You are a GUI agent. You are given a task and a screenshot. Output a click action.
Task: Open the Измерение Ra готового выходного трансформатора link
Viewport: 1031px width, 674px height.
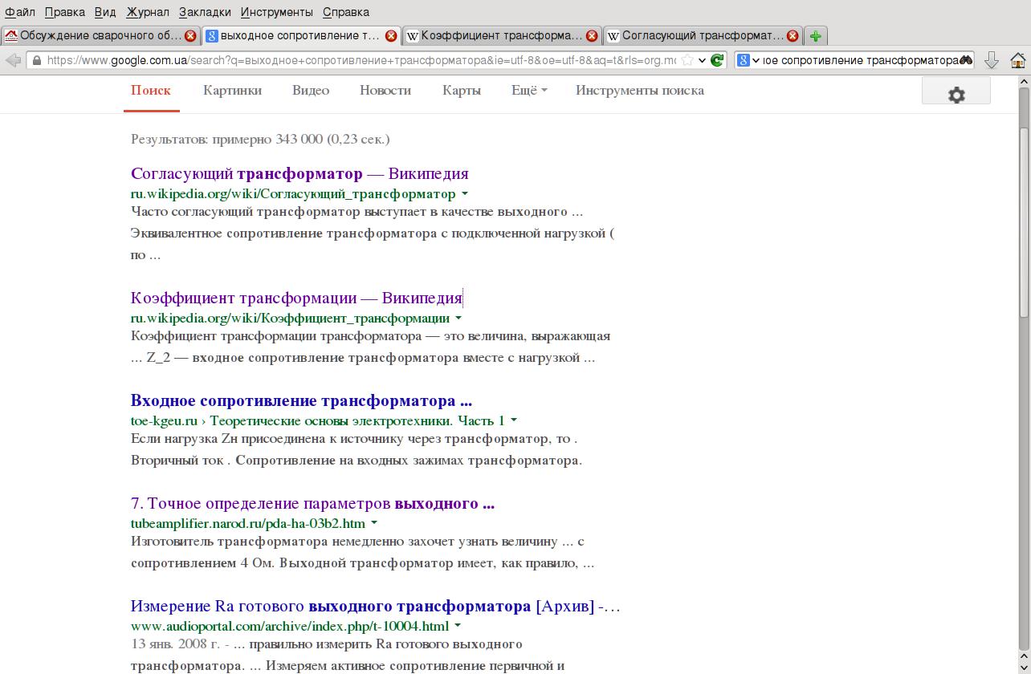point(376,607)
